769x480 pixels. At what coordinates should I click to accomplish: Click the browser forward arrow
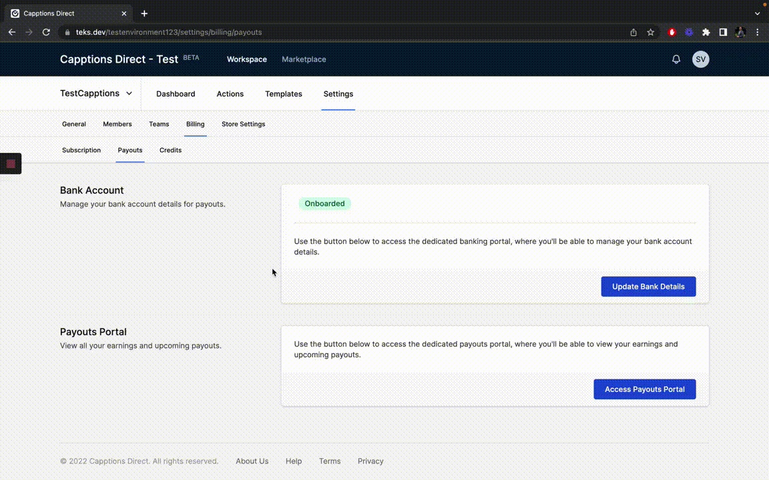[29, 32]
